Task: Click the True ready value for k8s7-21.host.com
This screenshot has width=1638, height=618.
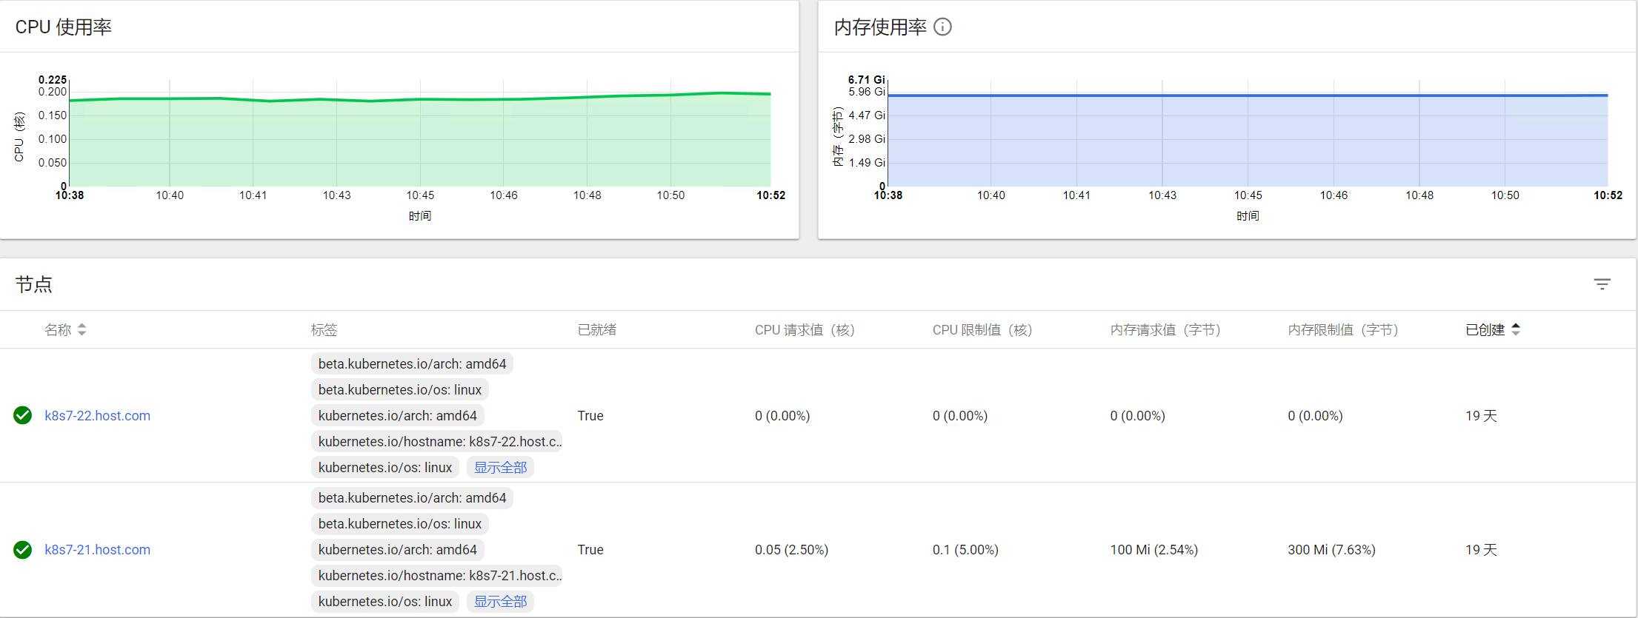Action: click(x=590, y=550)
